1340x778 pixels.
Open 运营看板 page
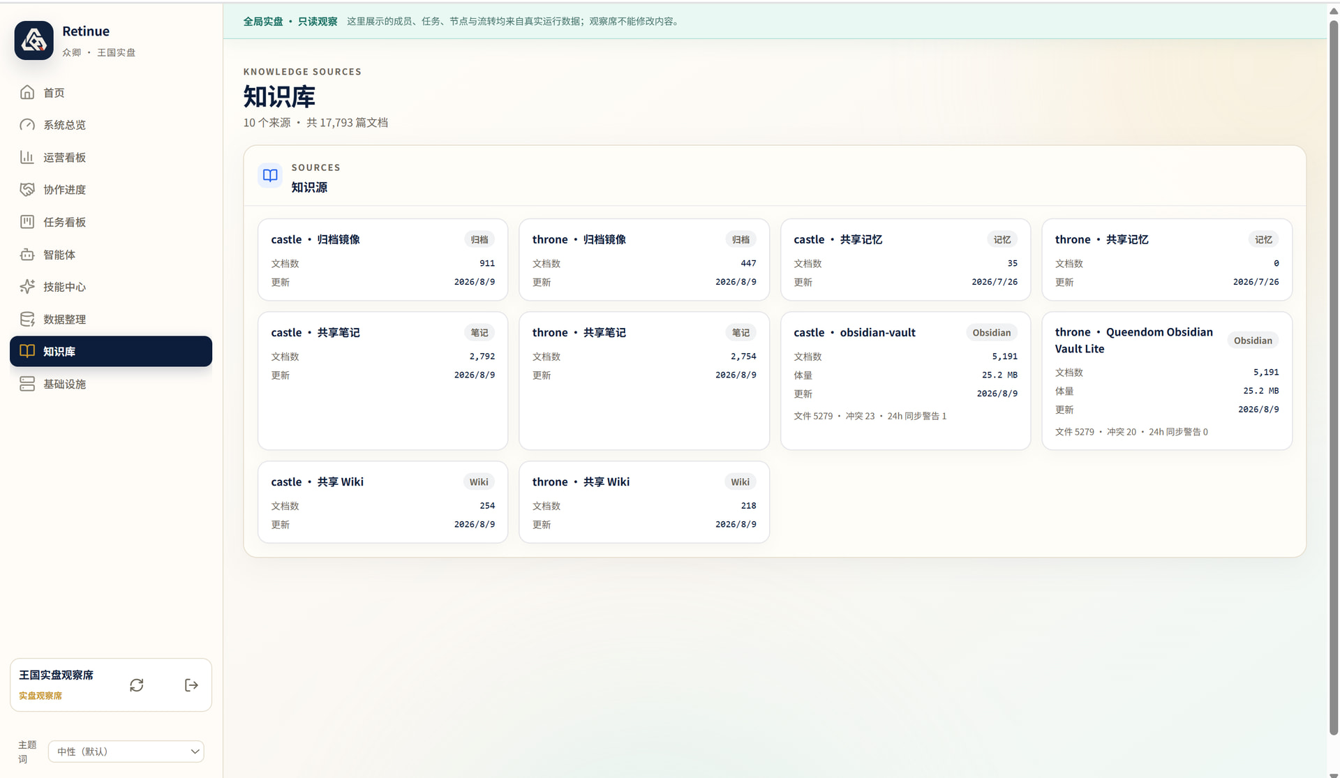(111, 157)
